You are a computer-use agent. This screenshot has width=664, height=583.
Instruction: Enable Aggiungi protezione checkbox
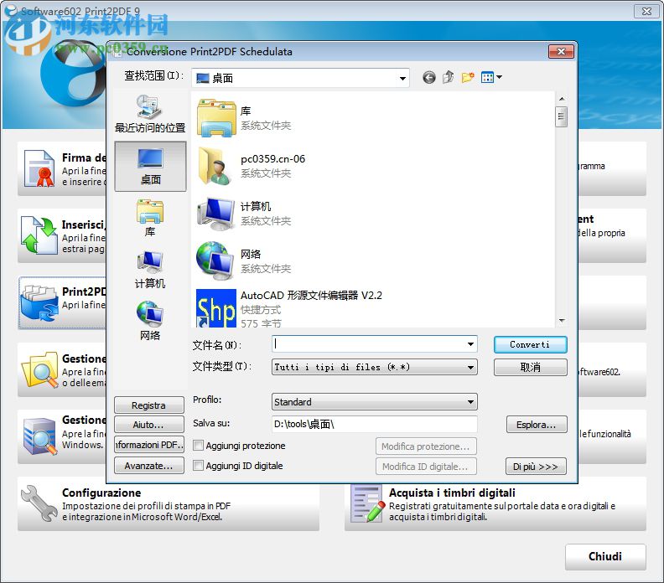pos(198,445)
